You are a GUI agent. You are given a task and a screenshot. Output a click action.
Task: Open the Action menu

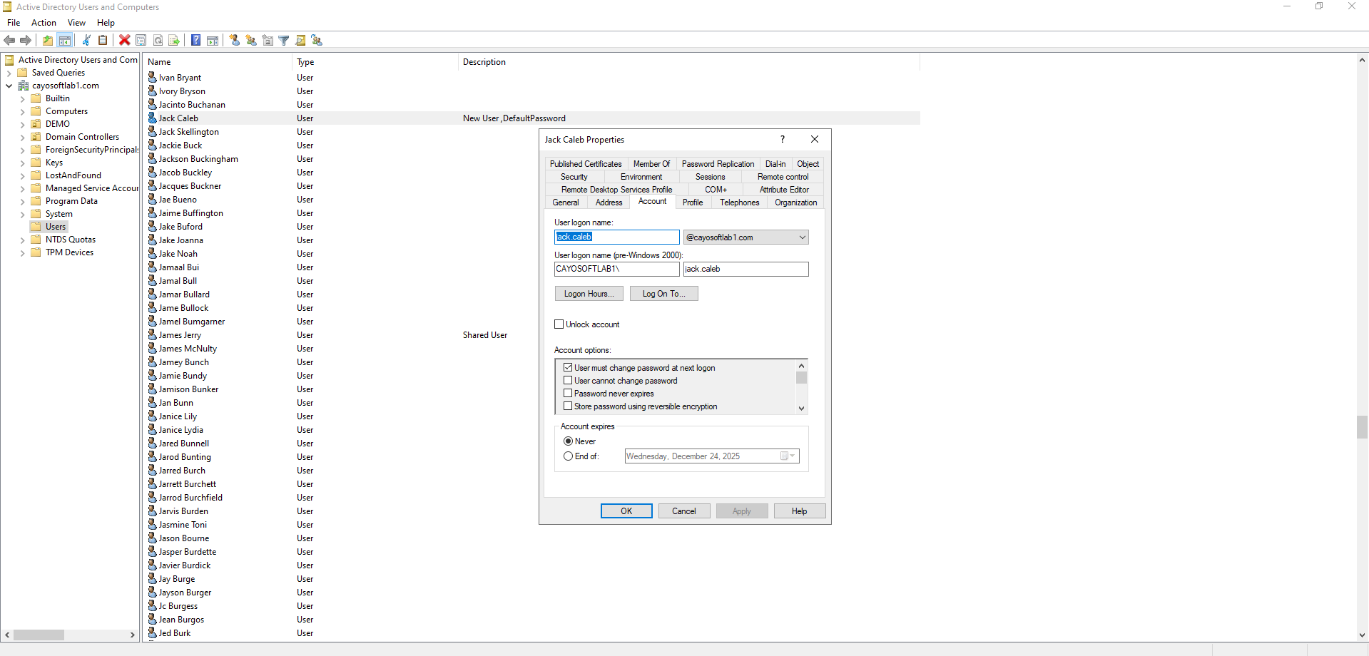(x=44, y=23)
